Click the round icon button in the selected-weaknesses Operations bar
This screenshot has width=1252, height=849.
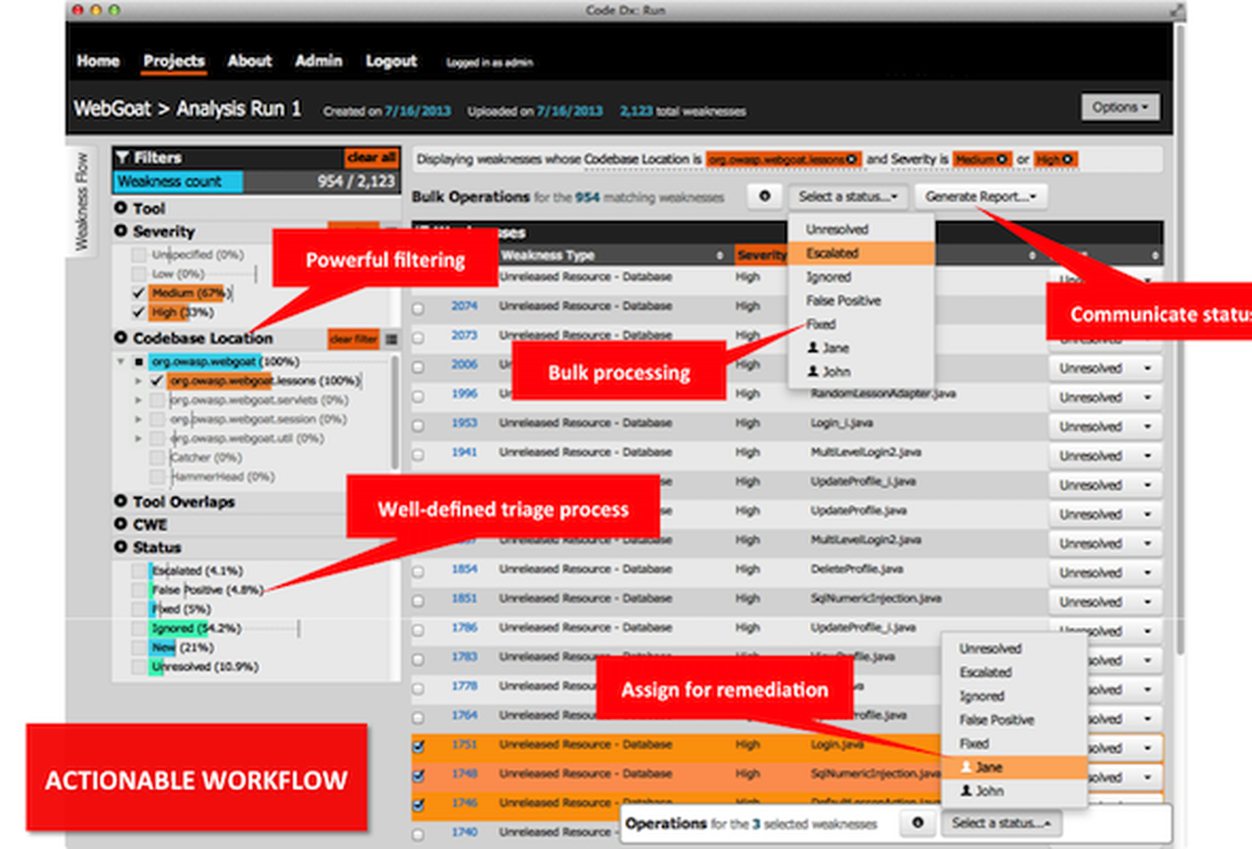click(917, 823)
